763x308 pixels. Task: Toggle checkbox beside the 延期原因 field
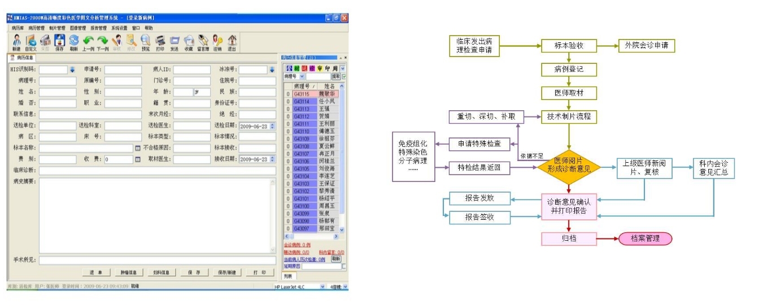(x=344, y=266)
